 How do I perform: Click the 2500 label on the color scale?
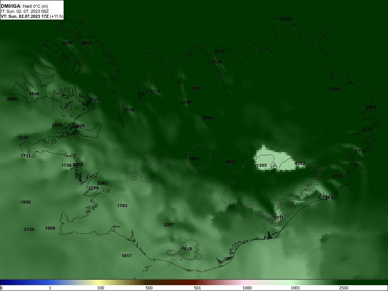(344, 288)
